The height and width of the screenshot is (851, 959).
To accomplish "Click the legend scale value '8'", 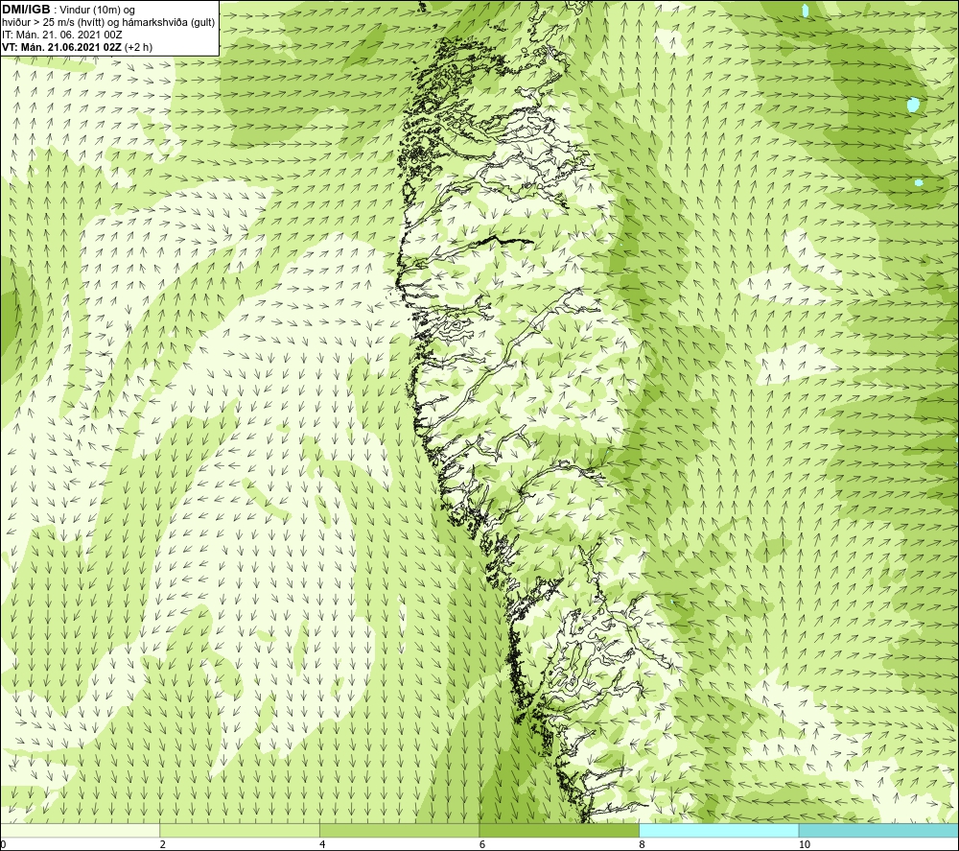I will (x=642, y=845).
